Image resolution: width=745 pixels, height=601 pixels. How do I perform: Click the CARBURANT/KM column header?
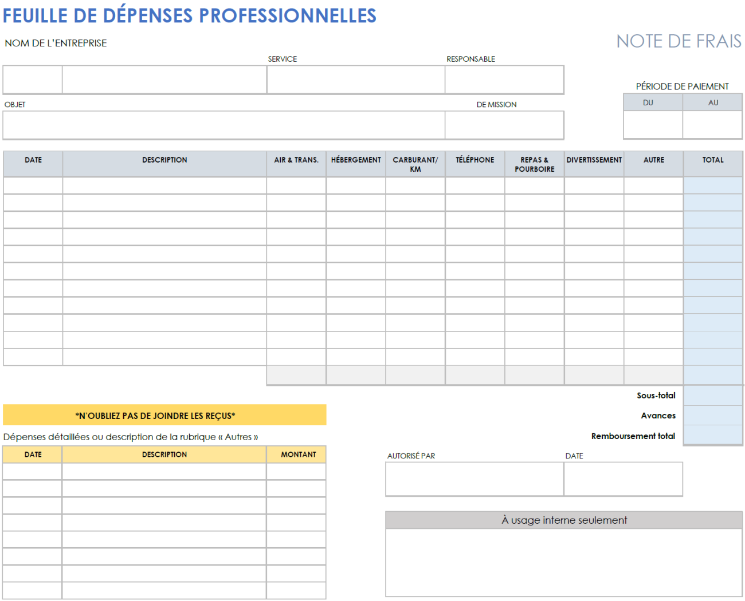click(415, 163)
